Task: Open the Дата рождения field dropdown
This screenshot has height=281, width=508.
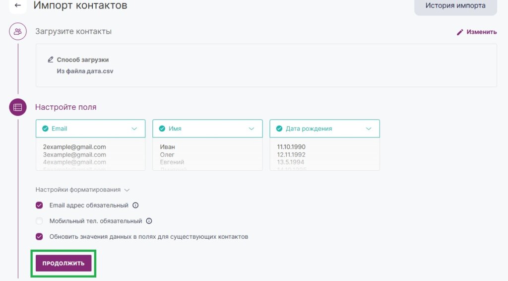Action: (368, 129)
